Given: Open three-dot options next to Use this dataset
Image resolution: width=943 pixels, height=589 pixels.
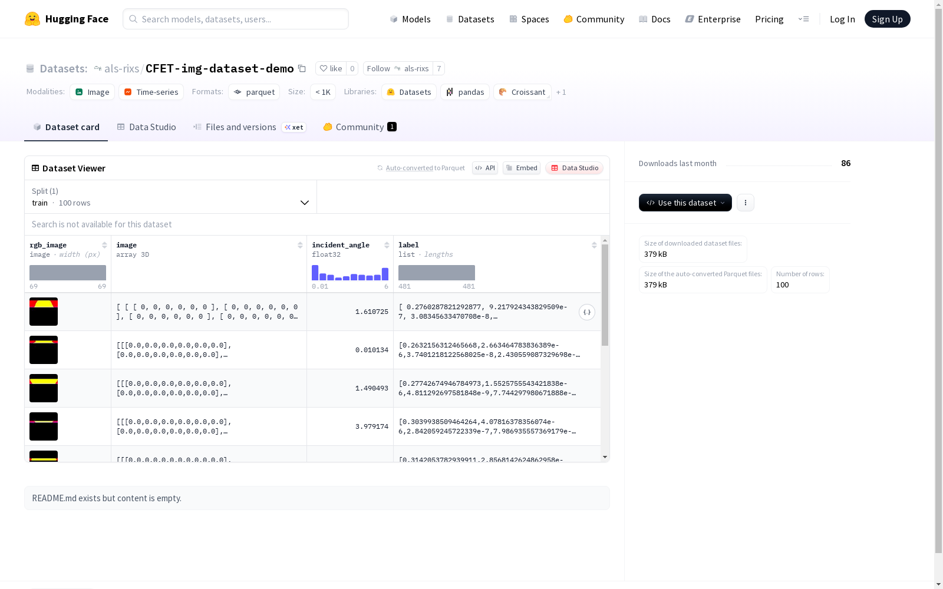Looking at the screenshot, I should point(746,203).
